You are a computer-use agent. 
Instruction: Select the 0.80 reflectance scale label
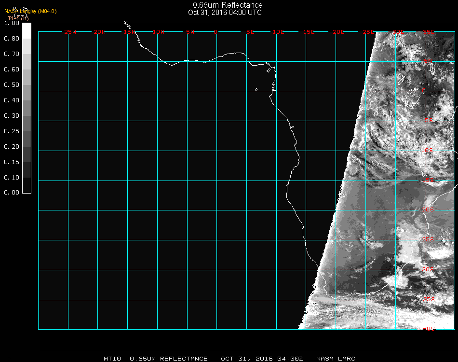[x=11, y=39]
